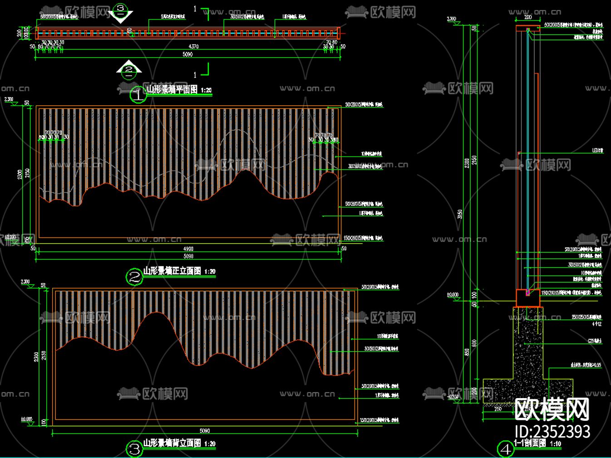611x458 pixels.
Task: Select the 山形景墙正立面图 title text
Action: 172,271
